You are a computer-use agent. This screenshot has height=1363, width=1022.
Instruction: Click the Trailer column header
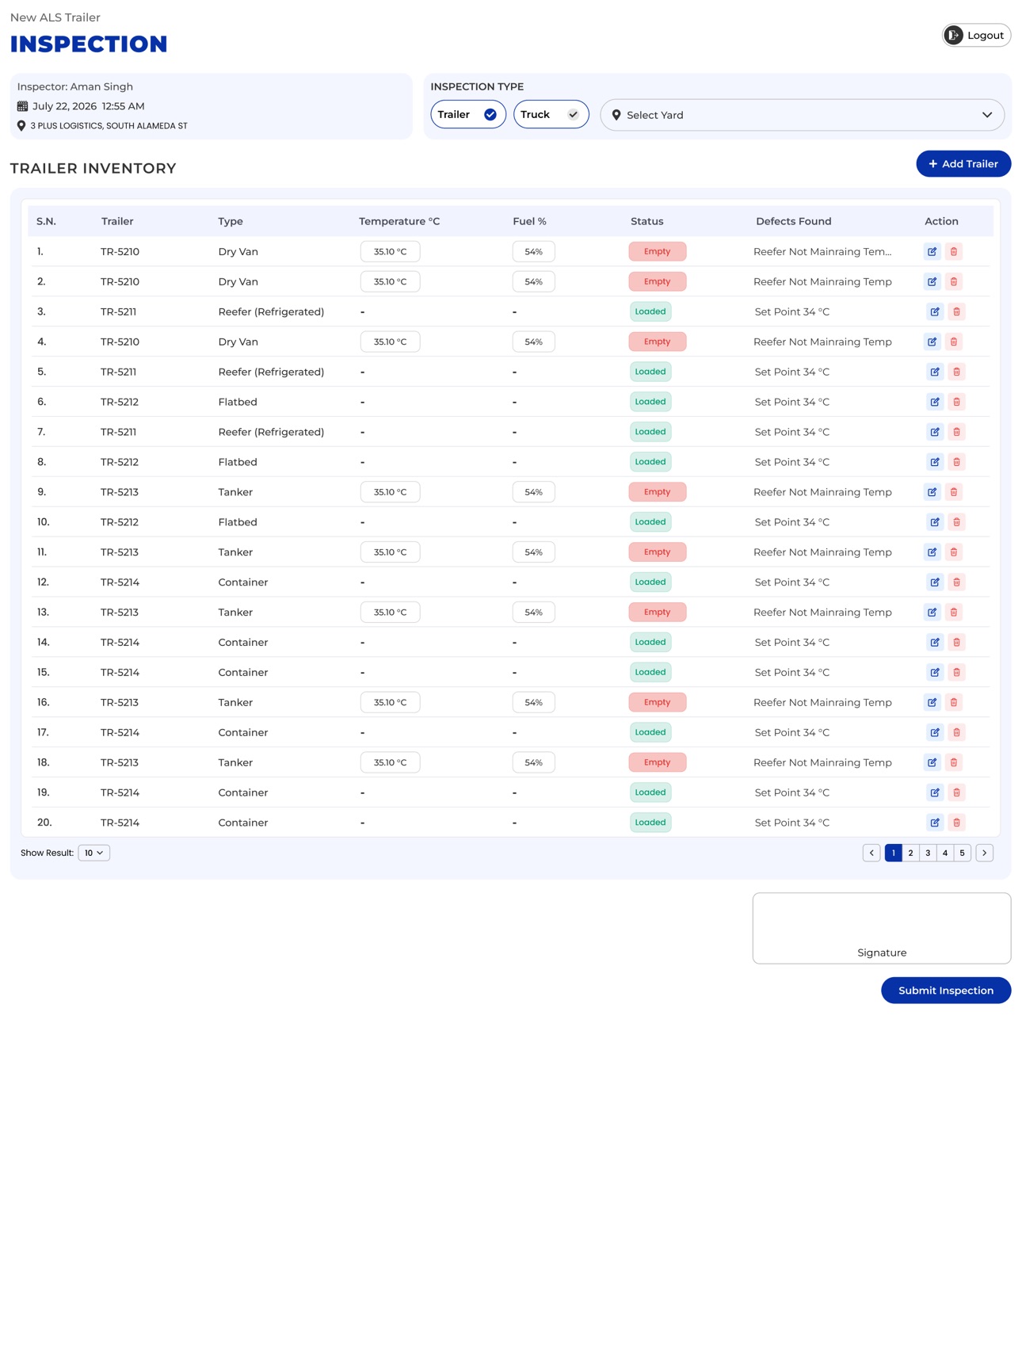pyautogui.click(x=117, y=221)
